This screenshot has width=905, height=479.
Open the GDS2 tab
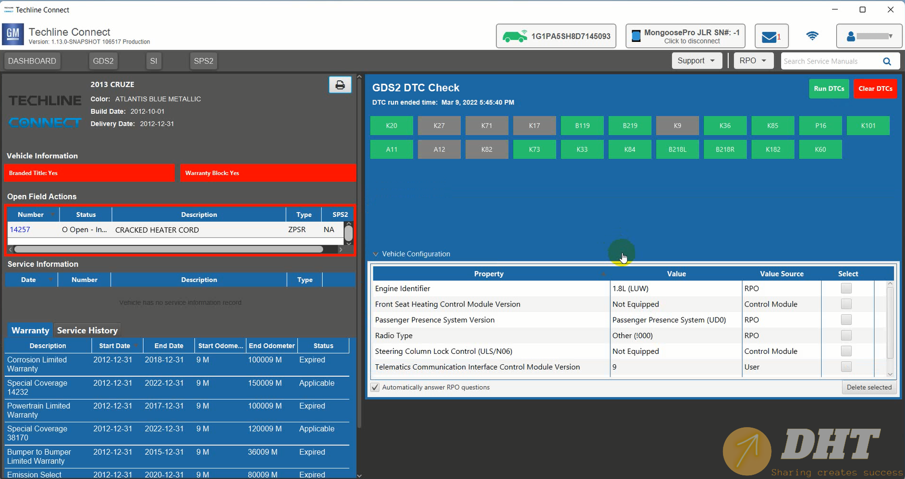[103, 61]
